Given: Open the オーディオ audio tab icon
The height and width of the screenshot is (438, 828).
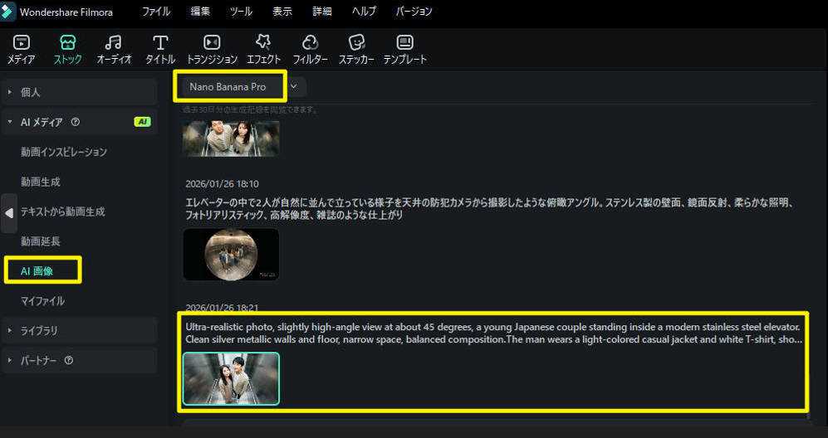Looking at the screenshot, I should click(114, 42).
